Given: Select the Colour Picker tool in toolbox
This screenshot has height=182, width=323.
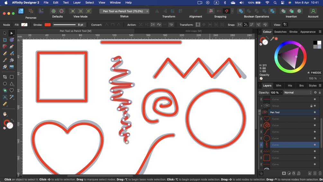Looking at the screenshot, I should click(x=12, y=97).
